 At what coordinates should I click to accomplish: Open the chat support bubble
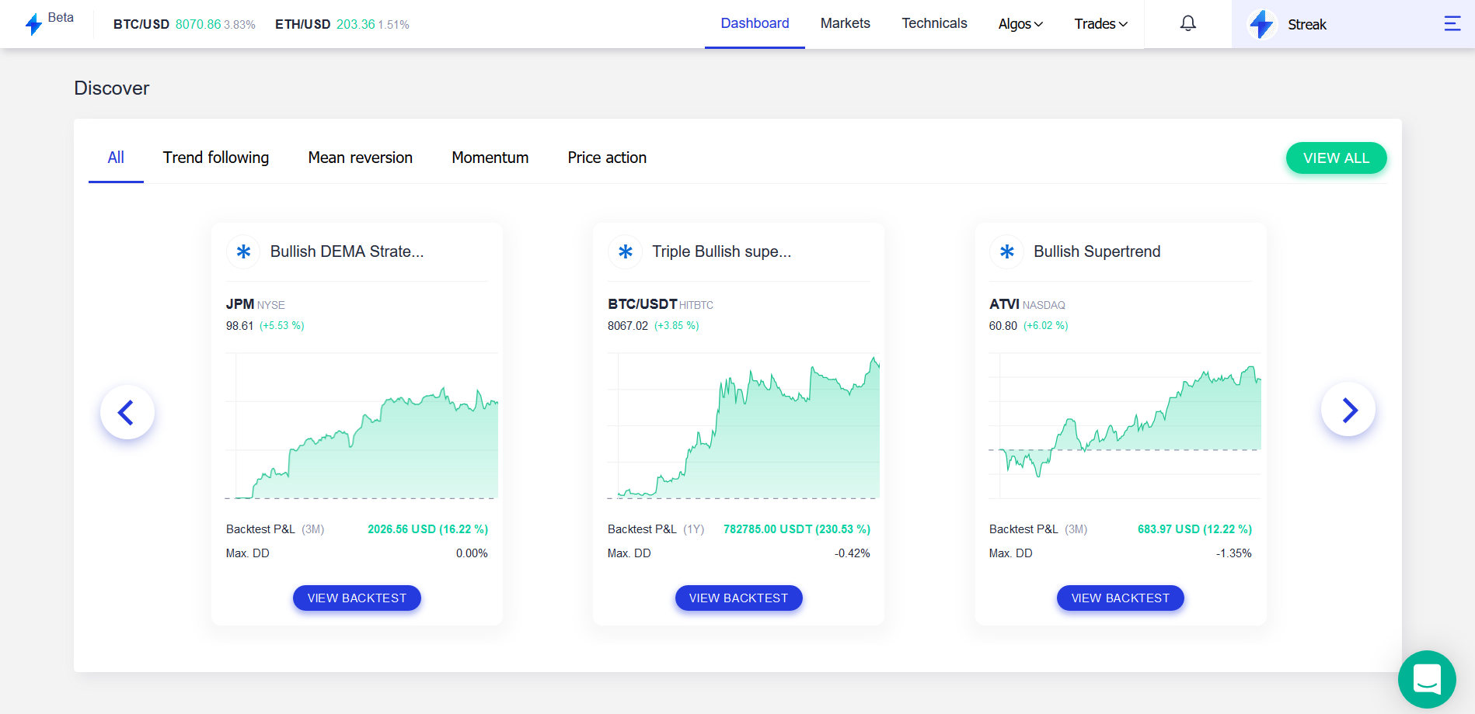click(1427, 679)
